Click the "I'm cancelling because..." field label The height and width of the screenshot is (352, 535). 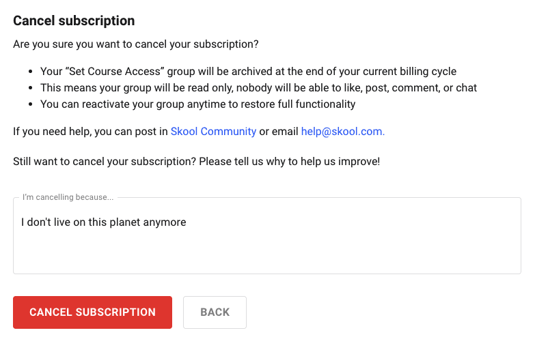tap(68, 197)
